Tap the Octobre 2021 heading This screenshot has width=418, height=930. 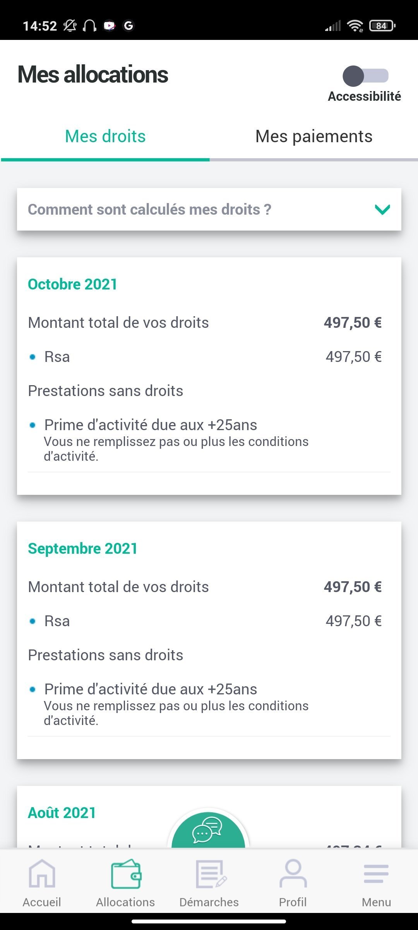coord(73,284)
